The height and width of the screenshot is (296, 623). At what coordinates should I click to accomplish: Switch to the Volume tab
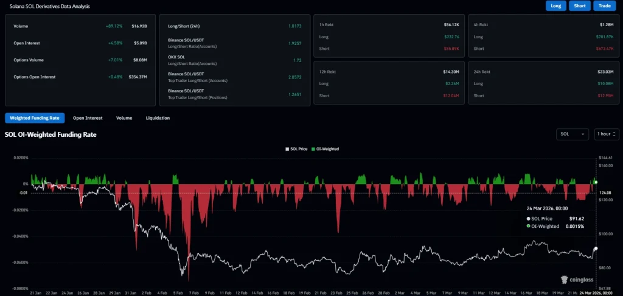point(124,118)
